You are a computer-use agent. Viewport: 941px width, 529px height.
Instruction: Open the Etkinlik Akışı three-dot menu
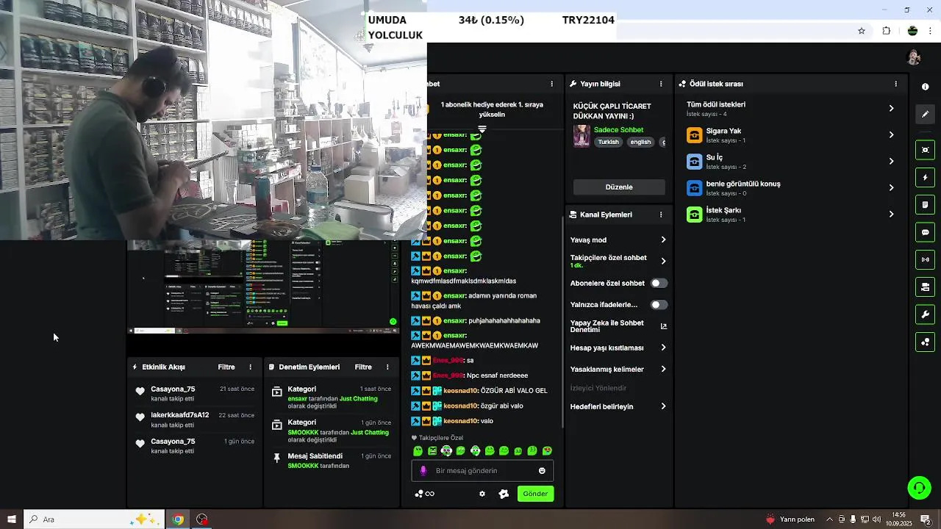(250, 367)
